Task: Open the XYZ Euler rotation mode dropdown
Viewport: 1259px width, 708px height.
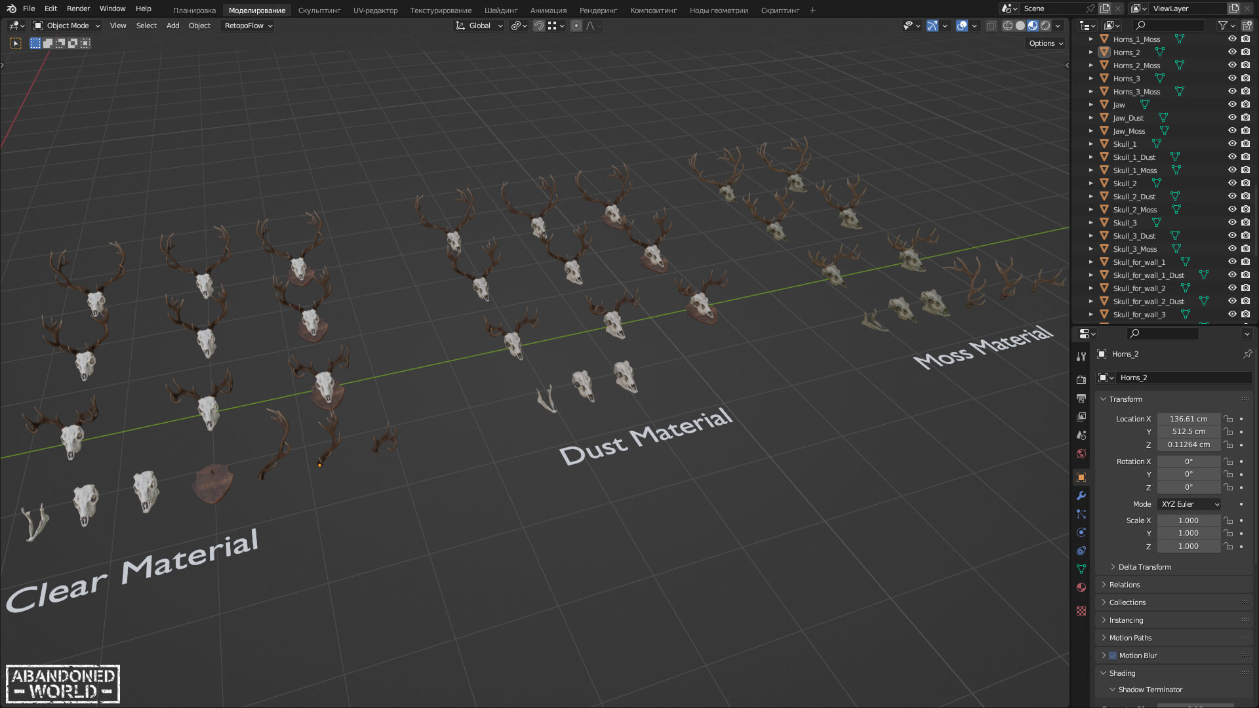Action: click(1189, 504)
